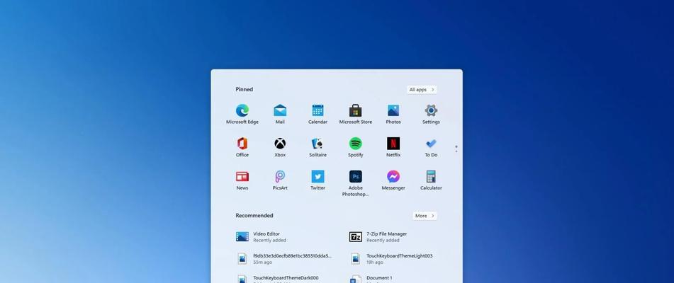The image size is (674, 283).
Task: Open Messenger
Action: pyautogui.click(x=393, y=180)
